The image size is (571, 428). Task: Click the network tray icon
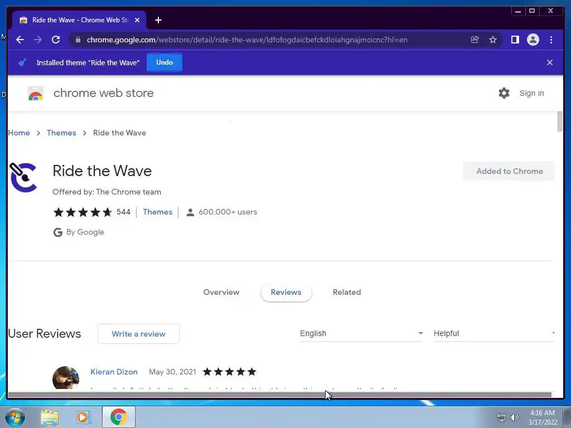coord(501,417)
